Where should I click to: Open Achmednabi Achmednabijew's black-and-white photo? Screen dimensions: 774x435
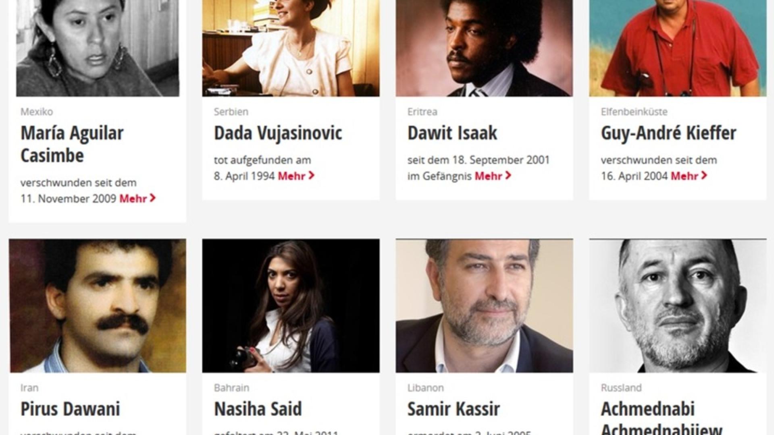click(678, 306)
